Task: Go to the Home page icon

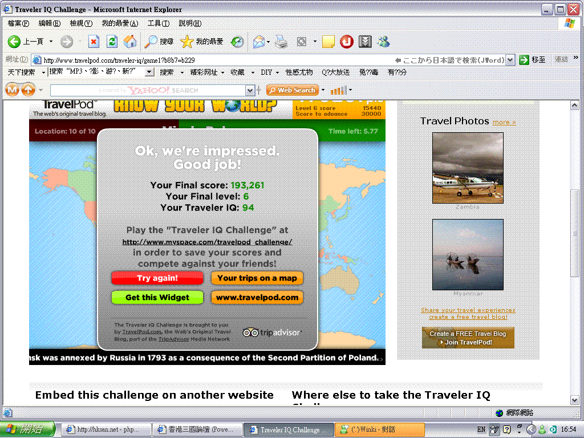Action: 130,41
